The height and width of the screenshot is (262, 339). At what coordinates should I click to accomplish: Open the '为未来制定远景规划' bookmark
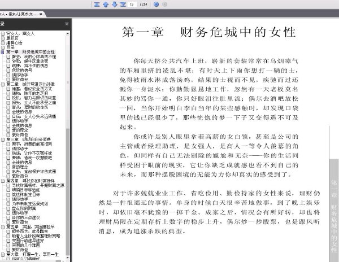pyautogui.click(x=30, y=204)
